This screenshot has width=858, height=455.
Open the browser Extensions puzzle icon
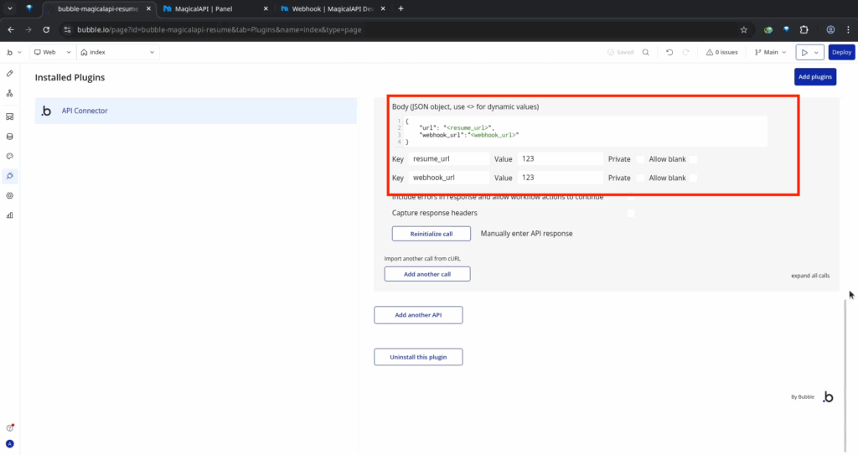click(804, 29)
